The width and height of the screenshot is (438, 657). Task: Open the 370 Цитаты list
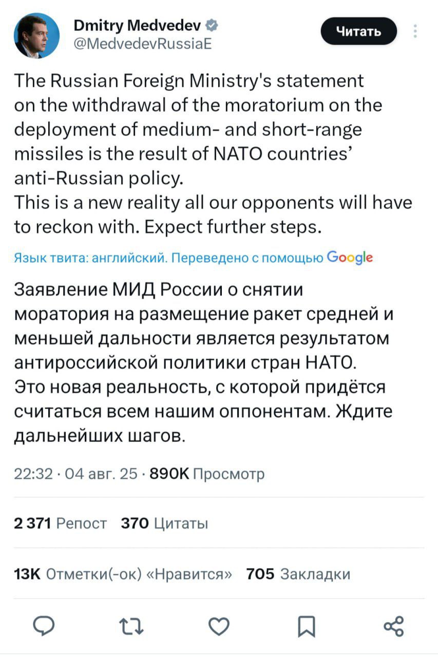(164, 524)
